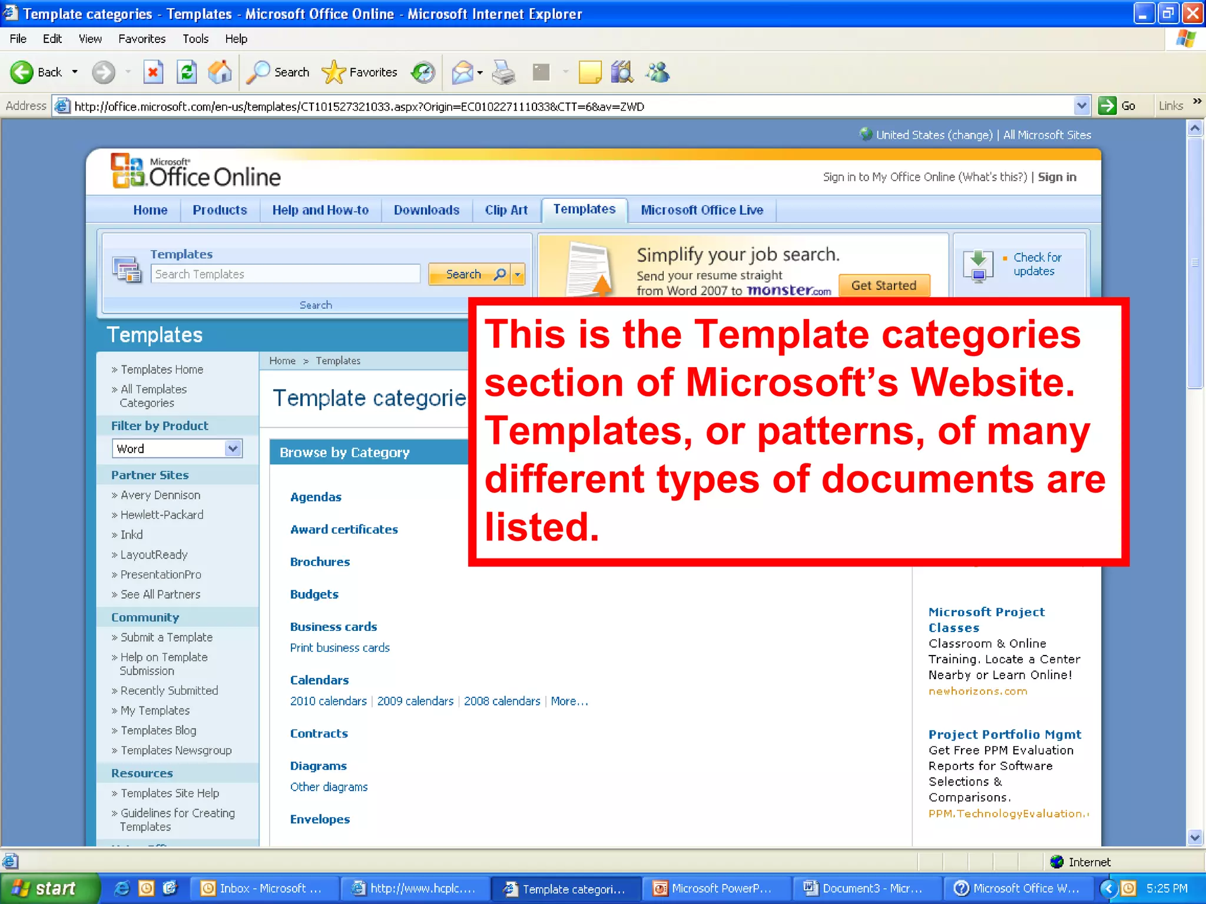Click the orange template Search button
This screenshot has width=1206, height=904.
click(x=470, y=274)
